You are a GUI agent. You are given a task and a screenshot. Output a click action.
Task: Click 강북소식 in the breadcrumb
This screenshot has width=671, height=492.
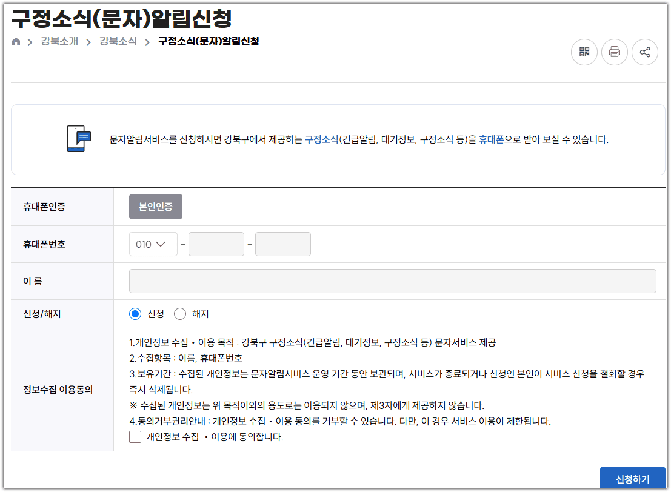[x=120, y=42]
